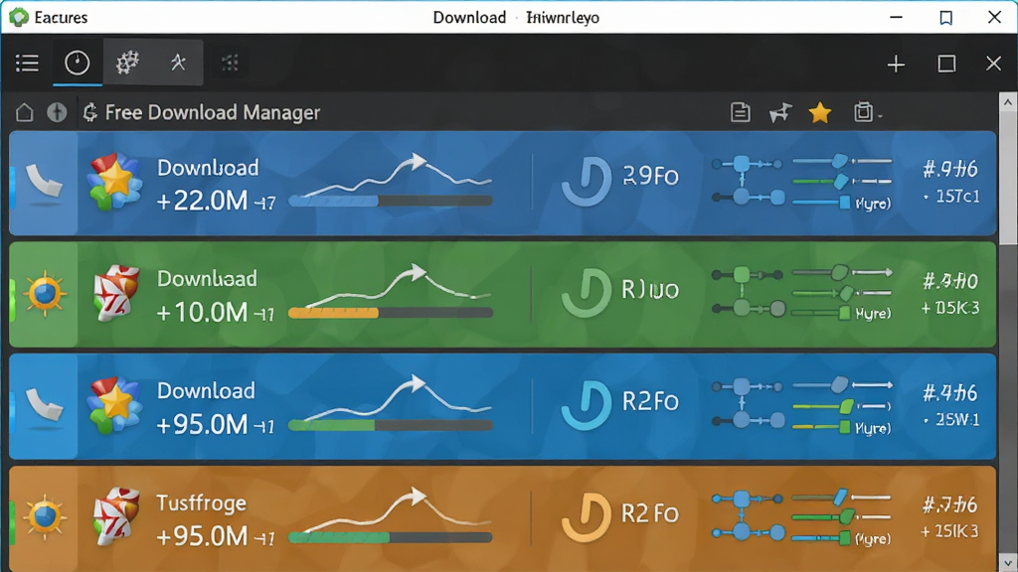Click phone icon in +22.0M row

(x=44, y=182)
